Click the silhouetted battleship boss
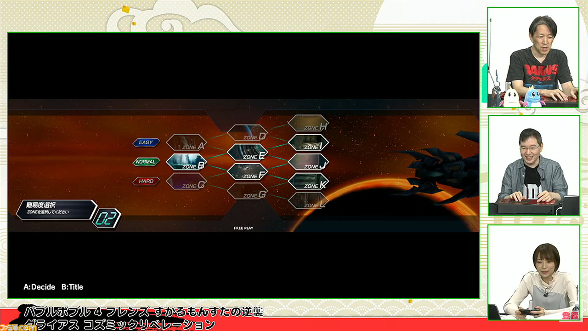Viewport: 588px width, 331px height. [x=436, y=168]
